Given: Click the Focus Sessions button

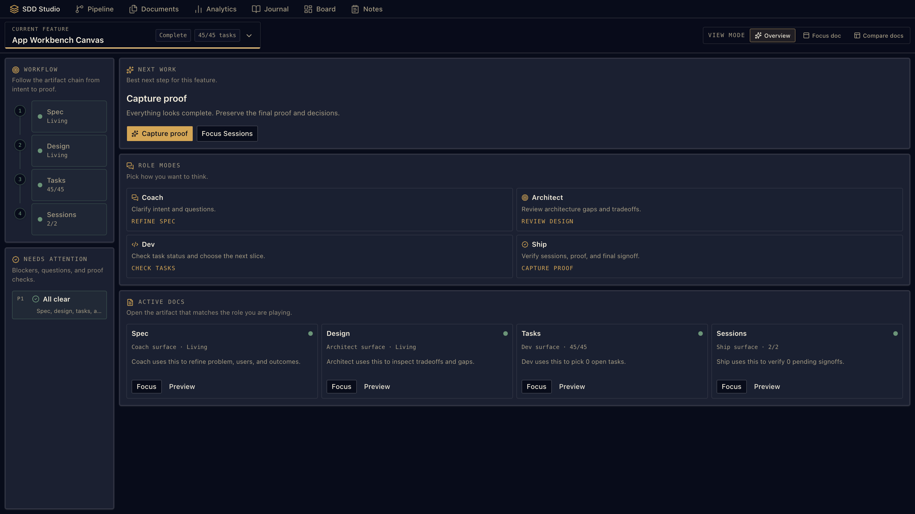Looking at the screenshot, I should pos(227,134).
